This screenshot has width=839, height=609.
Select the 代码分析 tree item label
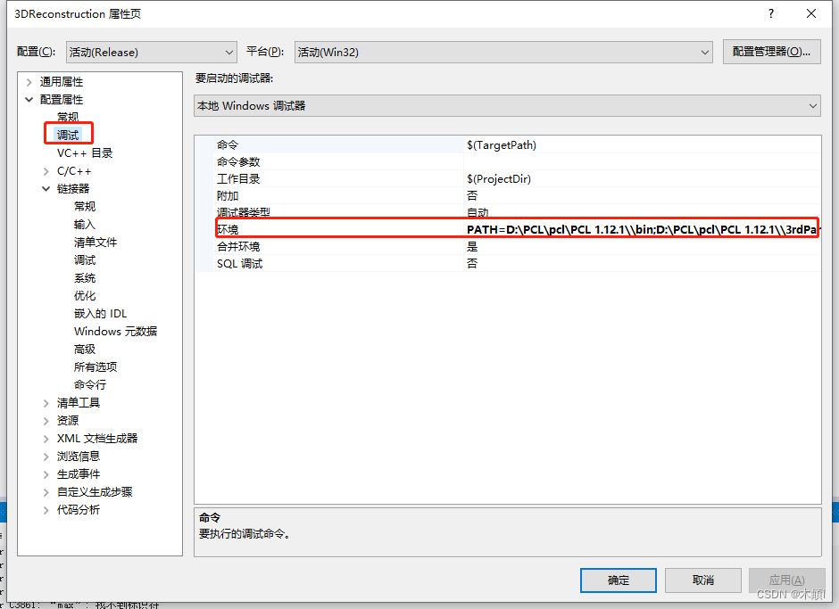pos(79,509)
